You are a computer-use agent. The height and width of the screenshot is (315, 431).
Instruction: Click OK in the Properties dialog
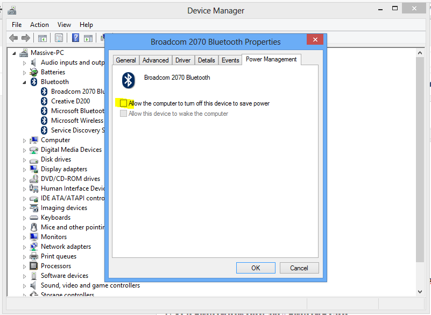[256, 268]
